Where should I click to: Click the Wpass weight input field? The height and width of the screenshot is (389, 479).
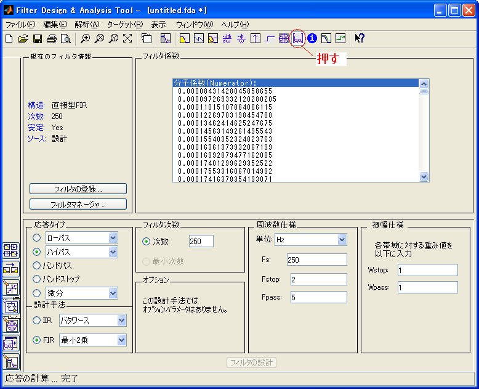click(x=428, y=287)
